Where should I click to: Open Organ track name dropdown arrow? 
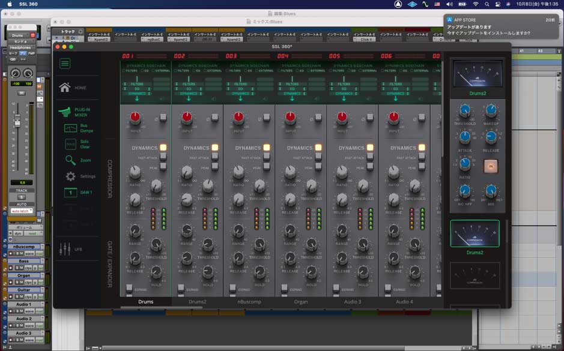point(42,275)
